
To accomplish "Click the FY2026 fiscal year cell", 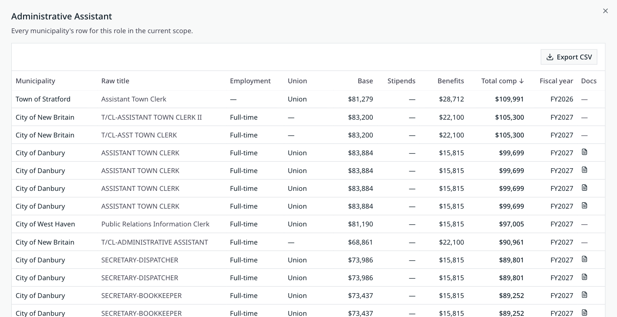I will tap(562, 99).
